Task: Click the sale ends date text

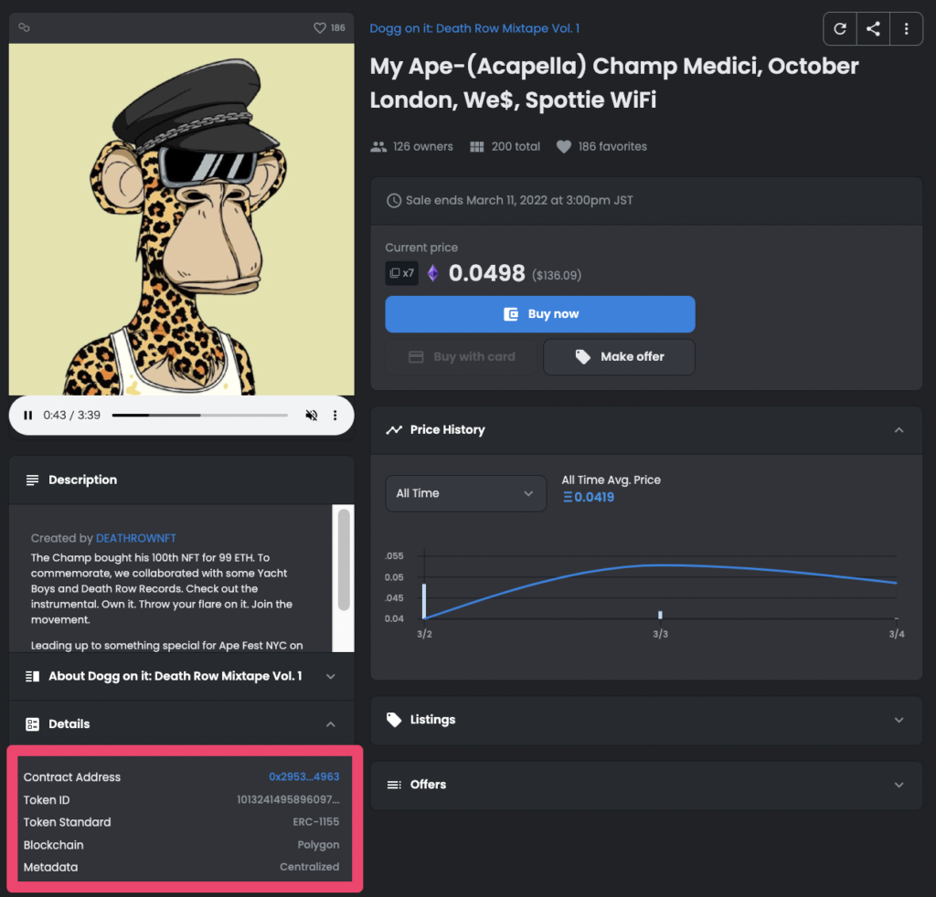Action: pyautogui.click(x=519, y=200)
